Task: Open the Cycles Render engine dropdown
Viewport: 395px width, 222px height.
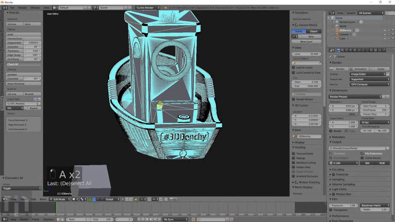Action: [148, 7]
